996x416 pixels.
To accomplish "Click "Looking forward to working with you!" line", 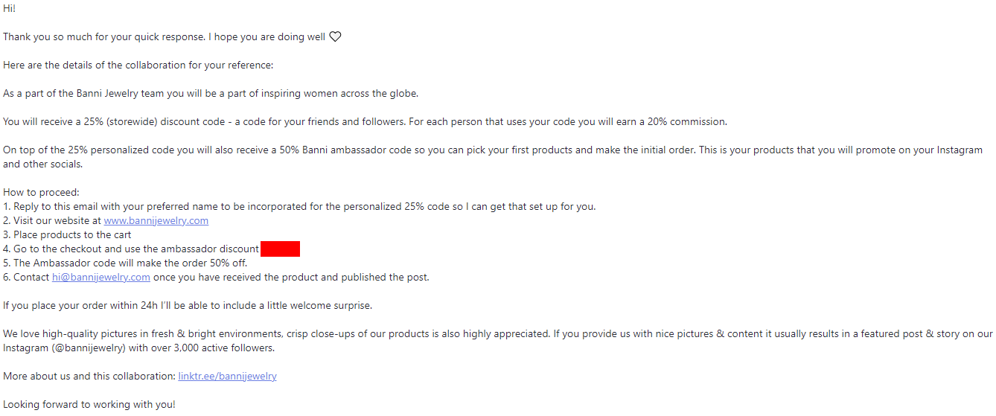I will pyautogui.click(x=89, y=405).
